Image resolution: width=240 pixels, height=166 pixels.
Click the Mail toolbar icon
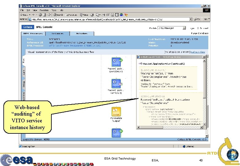98,15
